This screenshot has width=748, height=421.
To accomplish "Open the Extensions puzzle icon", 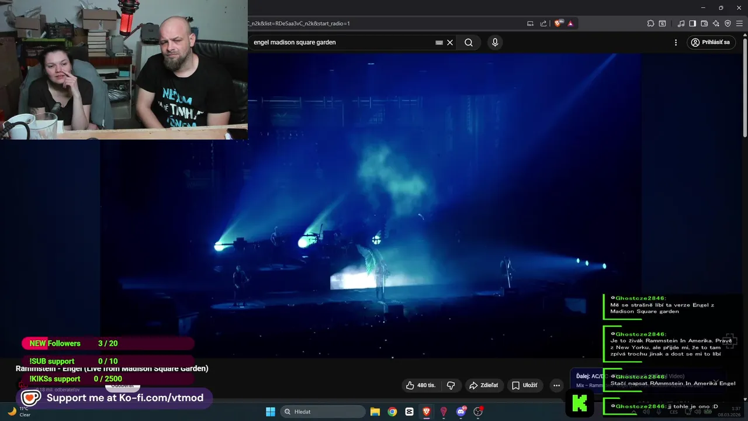I will tap(650, 23).
